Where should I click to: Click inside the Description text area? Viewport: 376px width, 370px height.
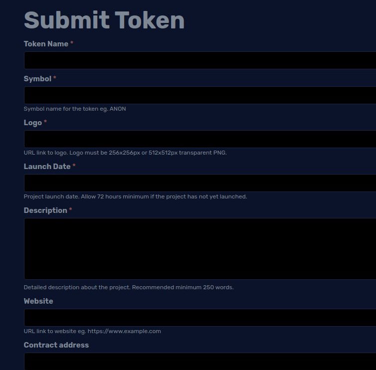pyautogui.click(x=200, y=249)
